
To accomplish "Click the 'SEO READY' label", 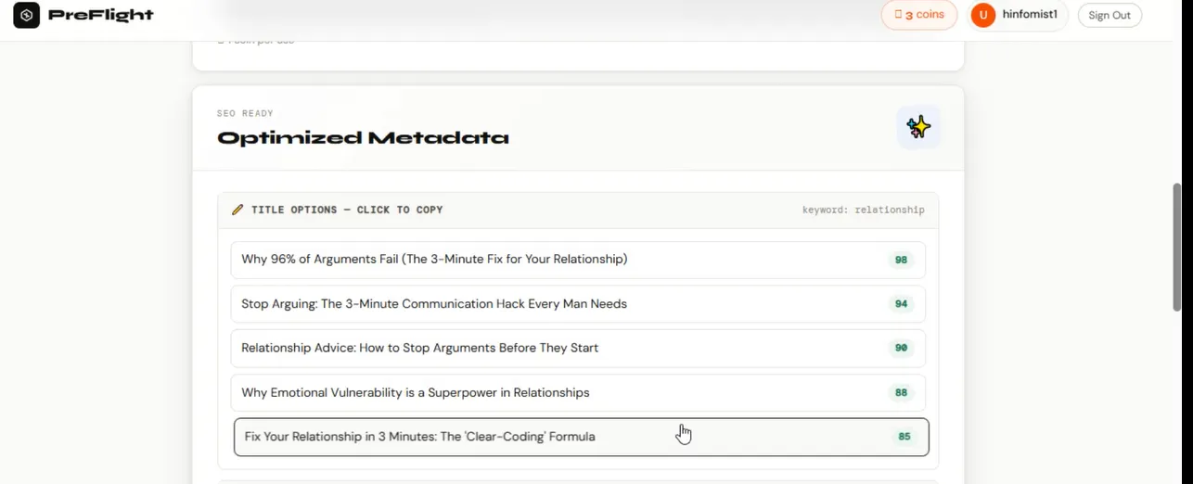I will pyautogui.click(x=245, y=113).
